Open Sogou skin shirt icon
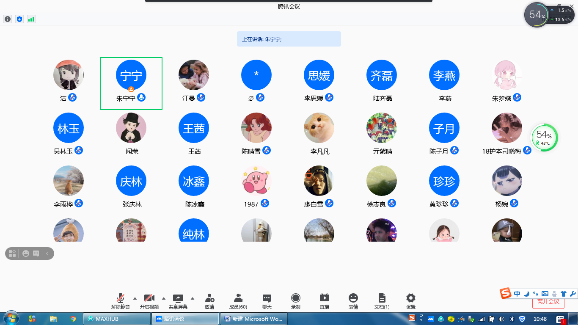This screenshot has width=578, height=325. click(564, 294)
